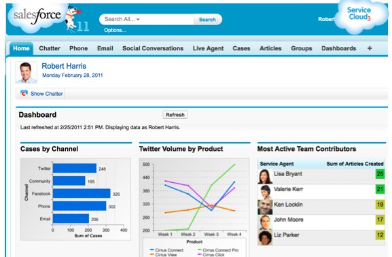Click the Monday February 28, 2011 date
Screen dimensions: 392x257
(x=73, y=75)
